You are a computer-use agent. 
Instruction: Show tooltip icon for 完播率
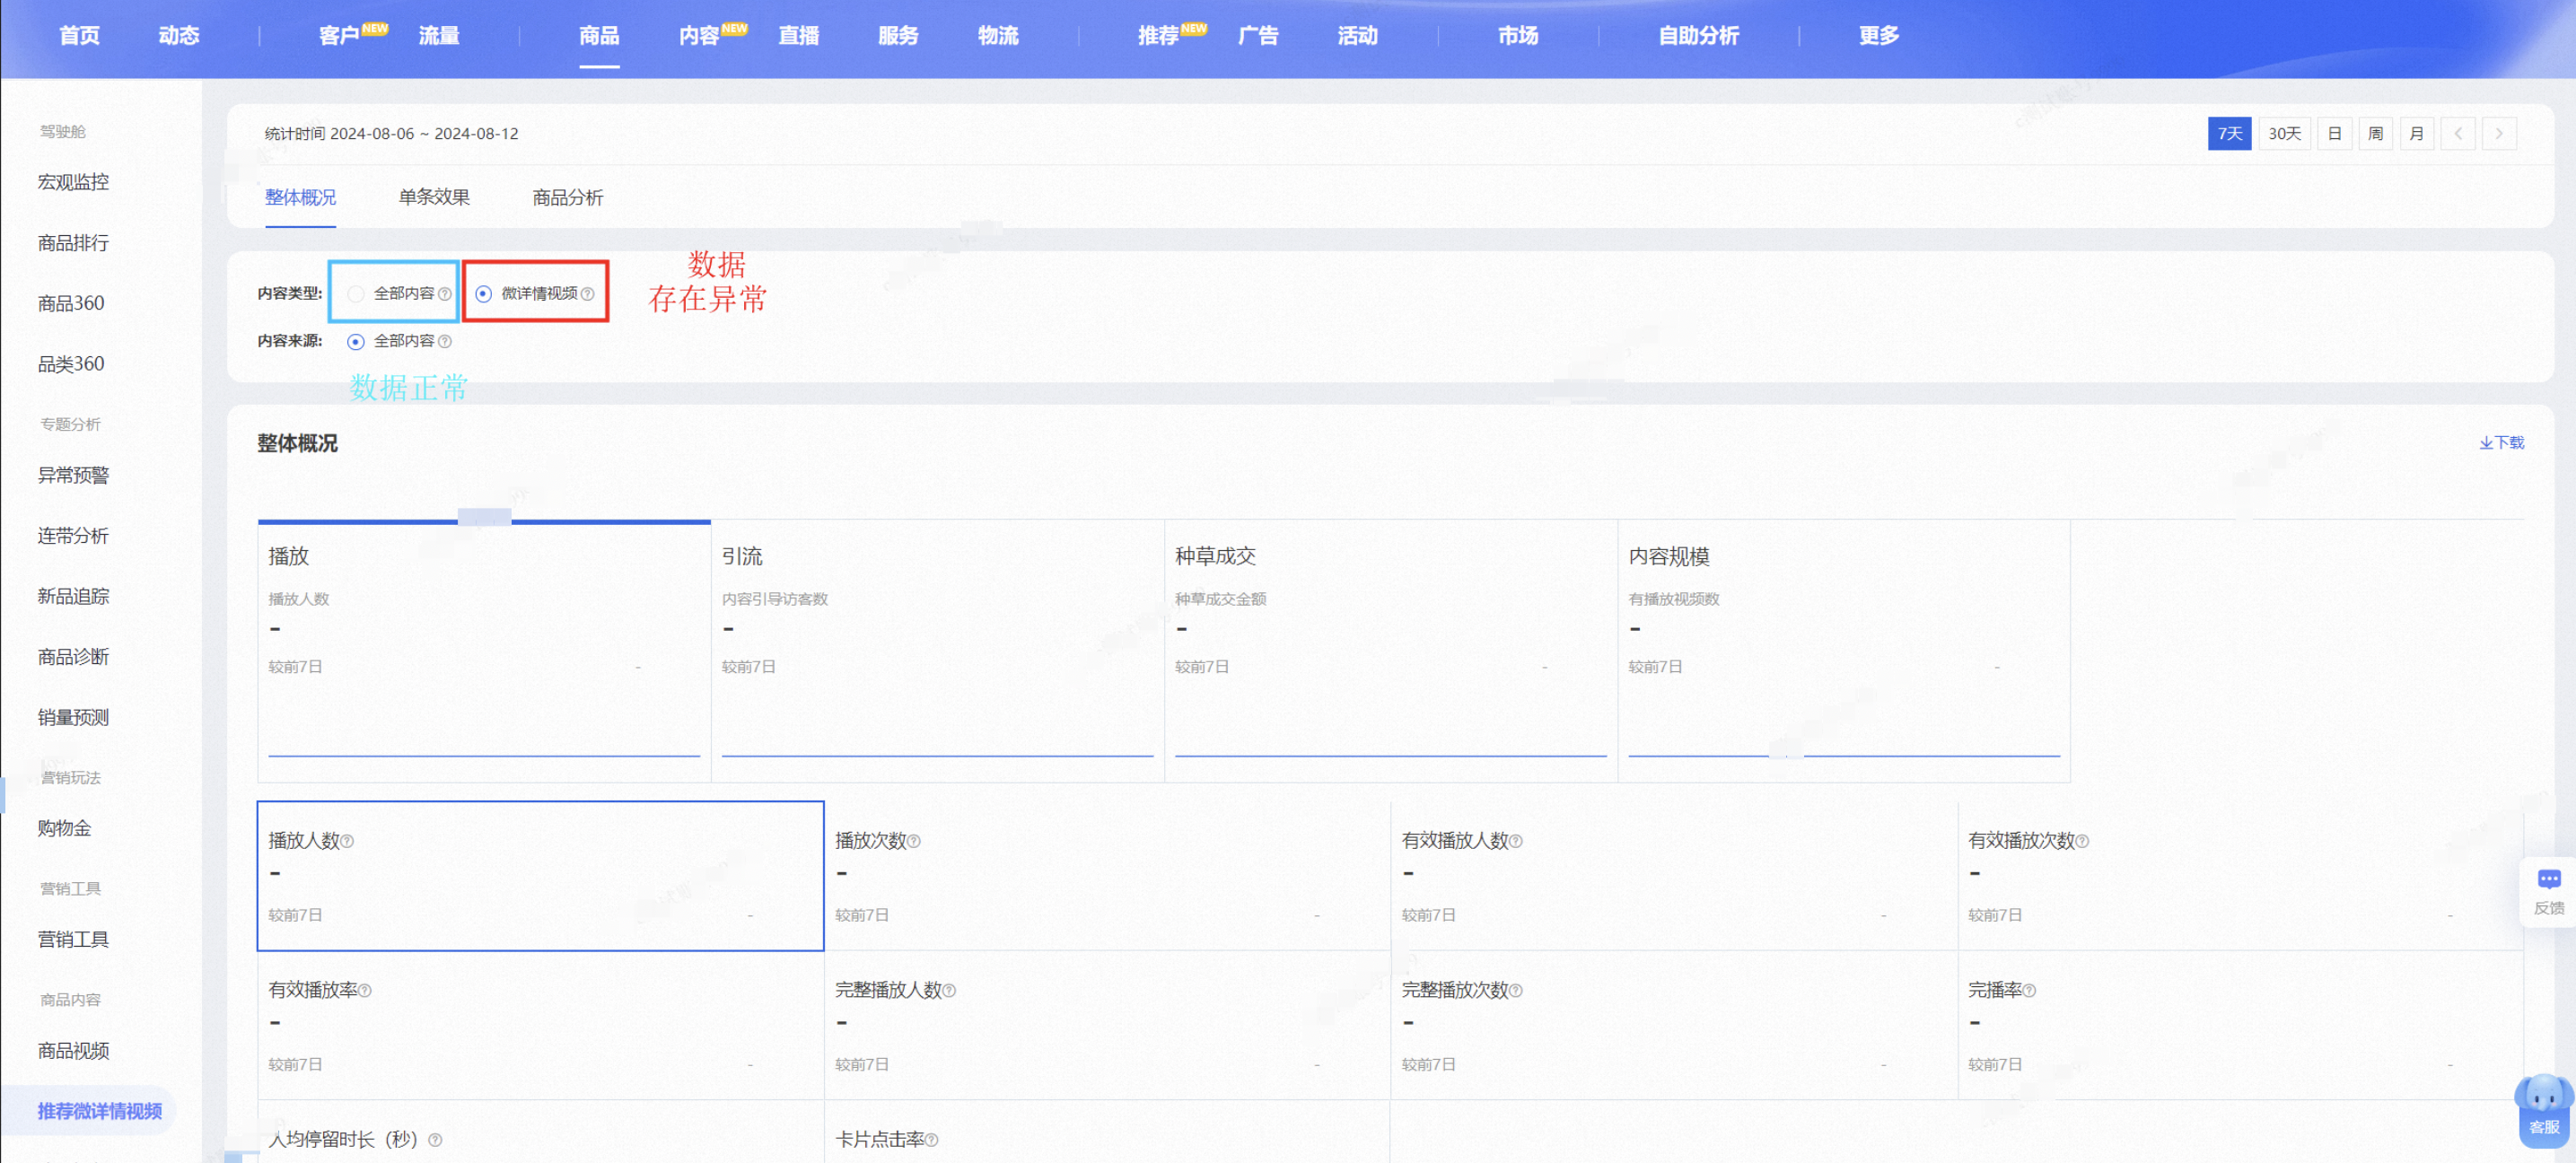pos(2029,990)
